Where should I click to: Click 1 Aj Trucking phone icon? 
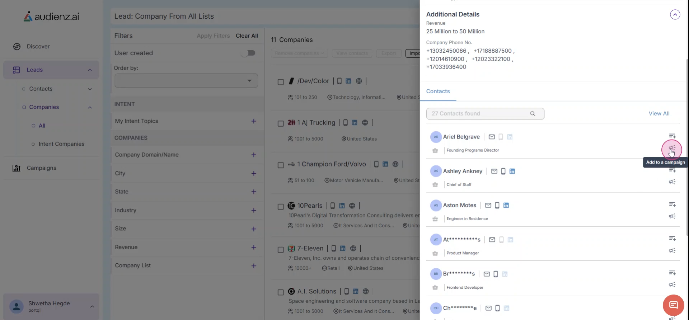(345, 123)
